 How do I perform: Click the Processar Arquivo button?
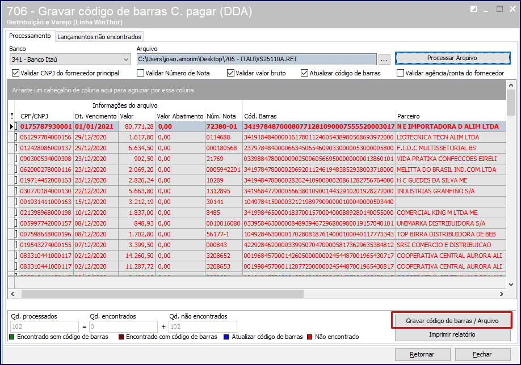(452, 58)
